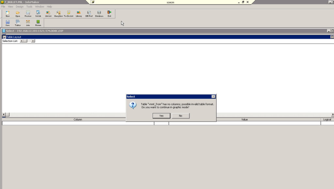Click the Return toolbar icon
The image size is (334, 189).
pyautogui.click(x=38, y=22)
